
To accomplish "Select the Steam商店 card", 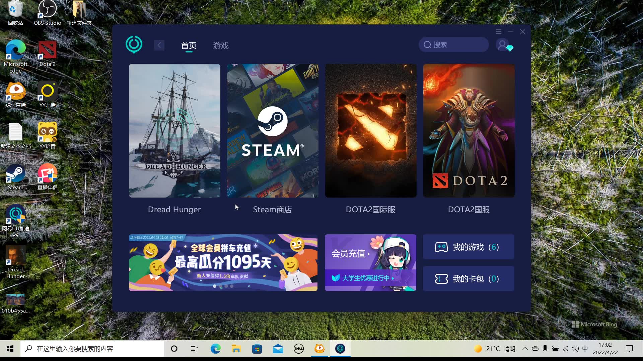I will point(273,131).
